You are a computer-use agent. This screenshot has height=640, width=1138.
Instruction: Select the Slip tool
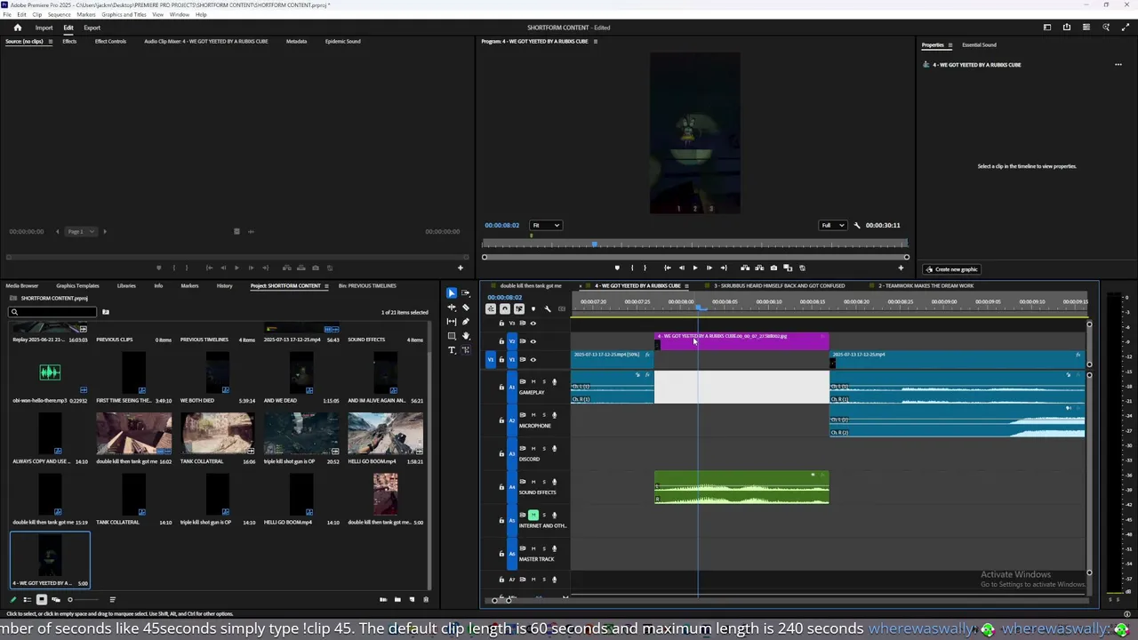coord(452,321)
